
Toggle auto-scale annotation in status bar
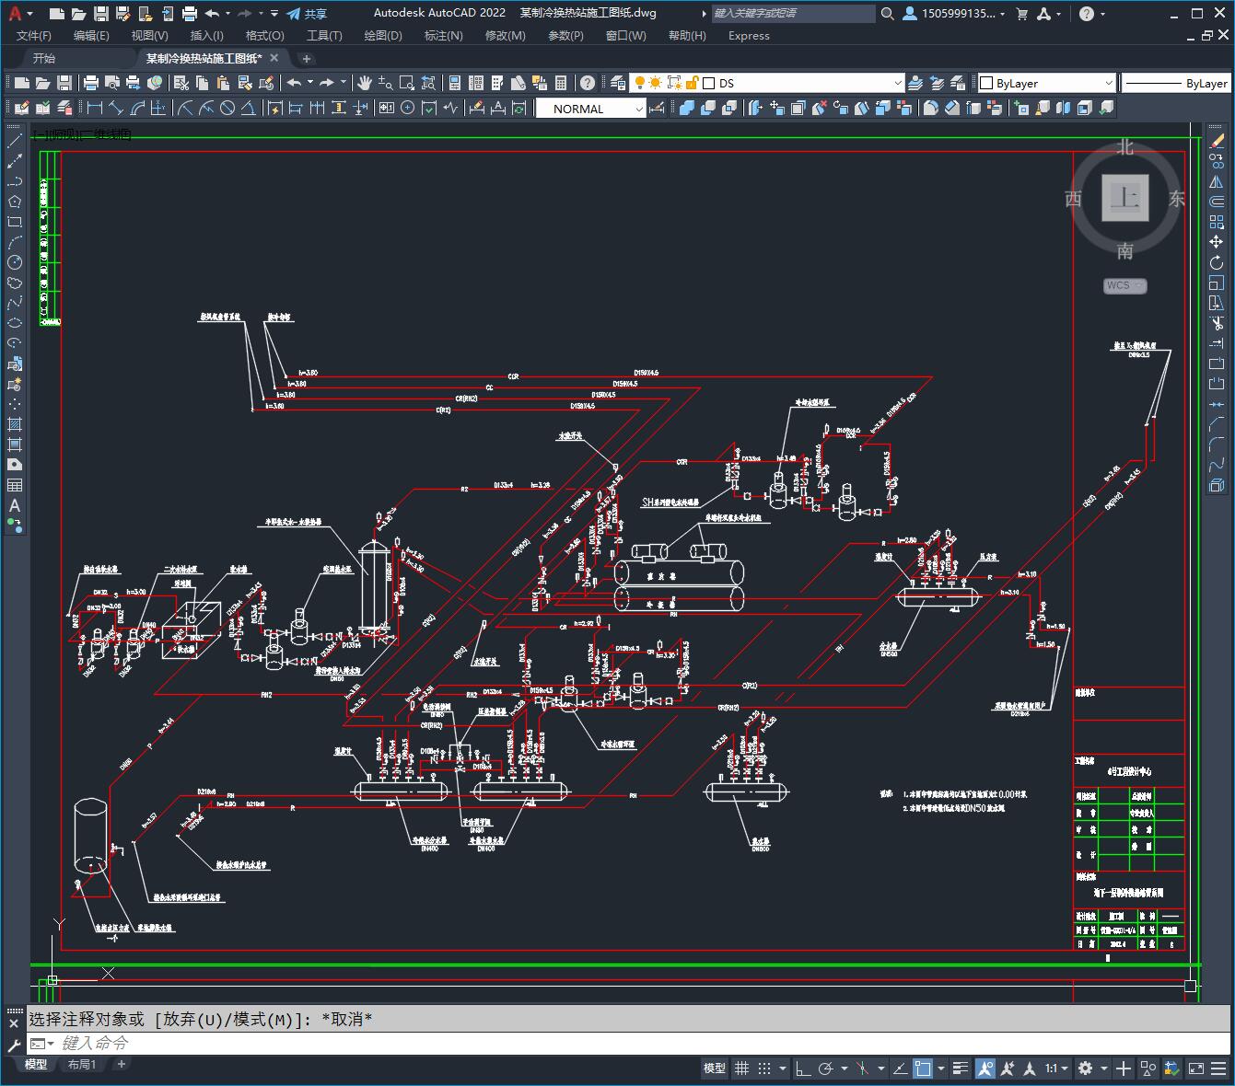1008,1069
